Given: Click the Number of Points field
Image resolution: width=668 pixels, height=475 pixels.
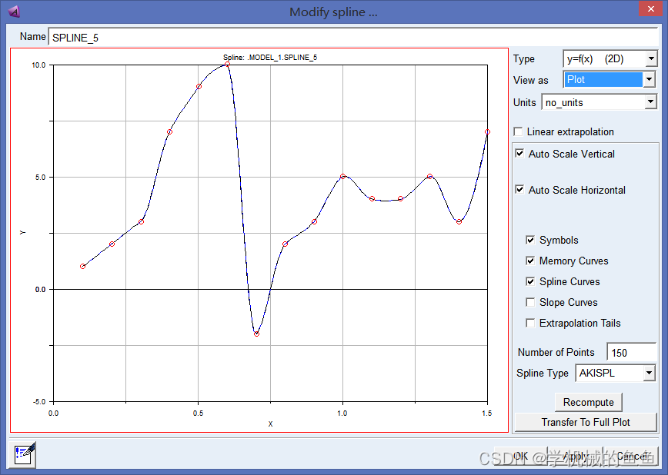Looking at the screenshot, I should pyautogui.click(x=630, y=353).
